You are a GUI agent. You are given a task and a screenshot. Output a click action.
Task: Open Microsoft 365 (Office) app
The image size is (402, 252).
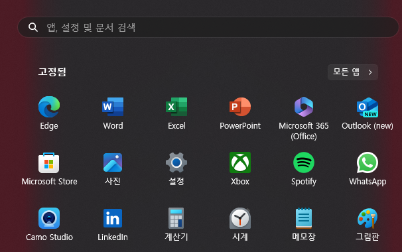click(304, 107)
